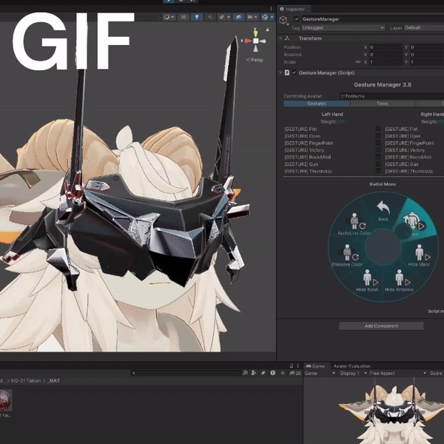Open the Layer dropdown showing Default

423,28
